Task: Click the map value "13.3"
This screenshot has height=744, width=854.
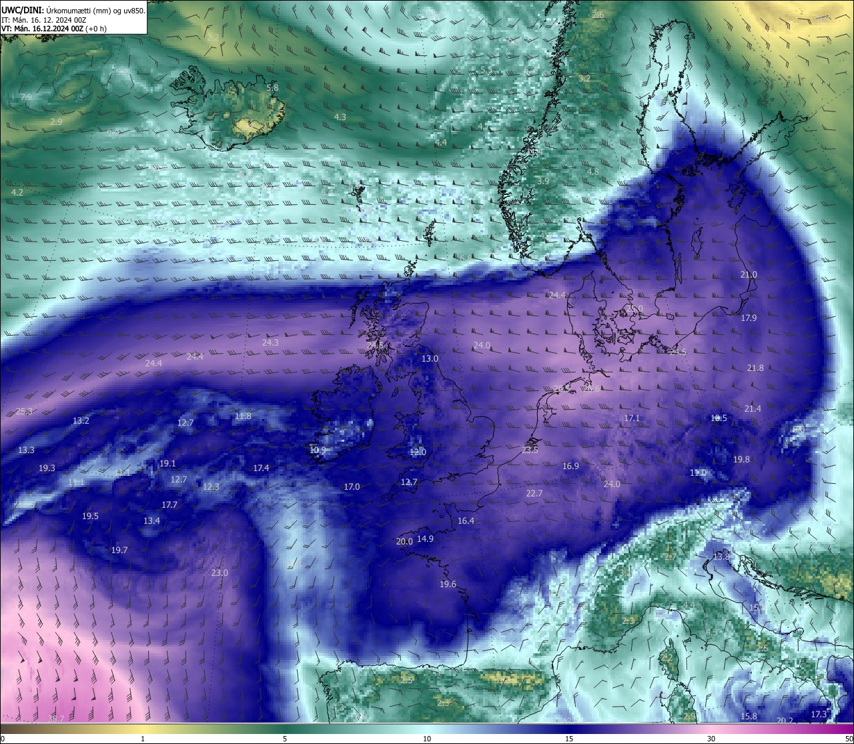Action: pos(26,450)
